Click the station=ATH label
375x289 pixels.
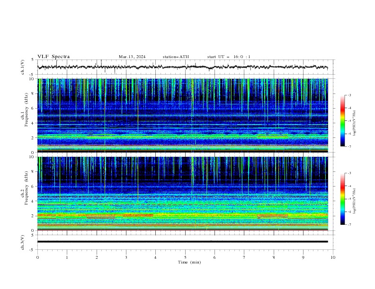[176, 57]
